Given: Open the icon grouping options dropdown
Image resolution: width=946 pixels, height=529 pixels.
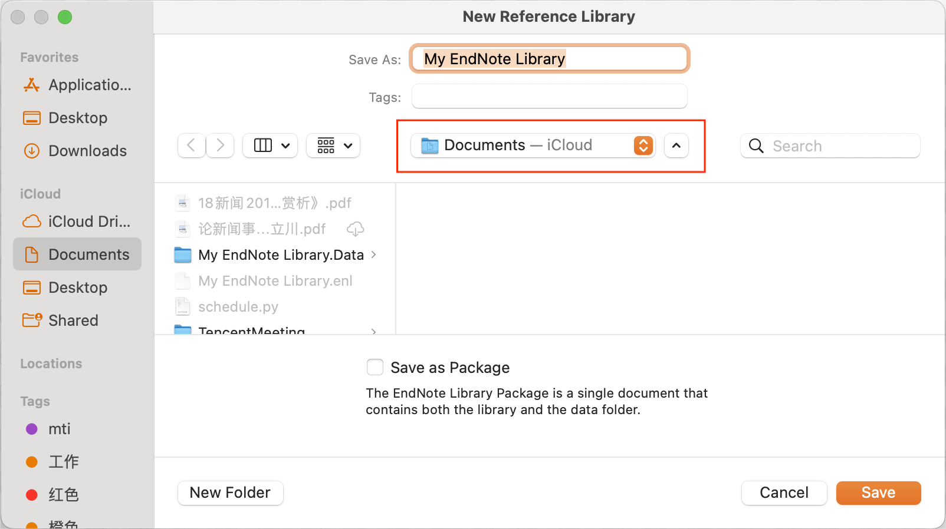Looking at the screenshot, I should (x=334, y=146).
